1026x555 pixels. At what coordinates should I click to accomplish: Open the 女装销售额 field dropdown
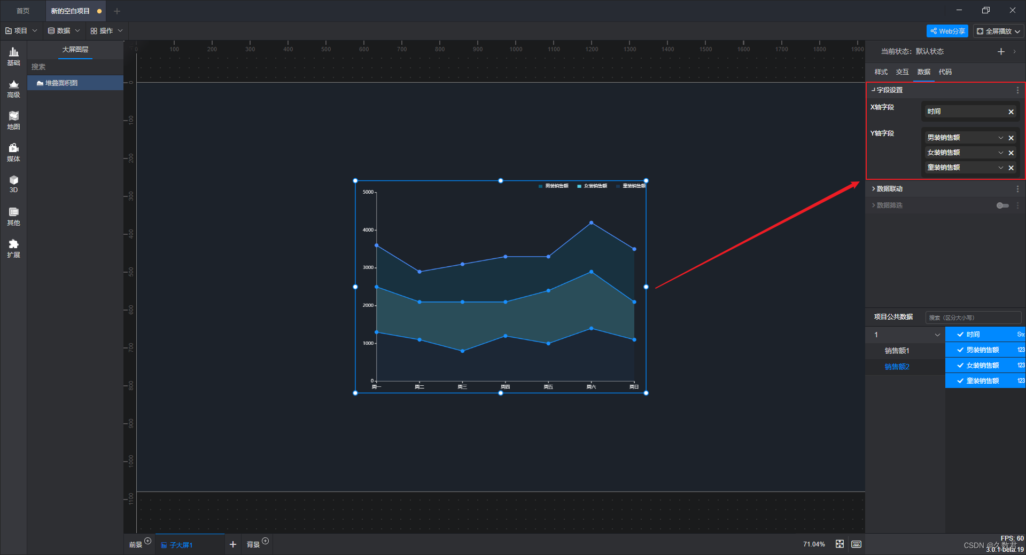click(x=1001, y=153)
